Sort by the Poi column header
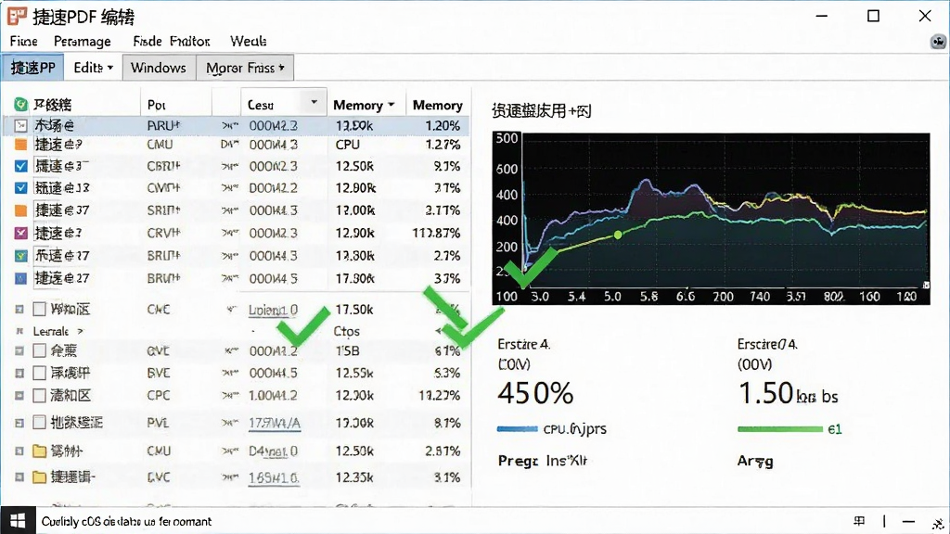The height and width of the screenshot is (534, 950). (x=156, y=105)
